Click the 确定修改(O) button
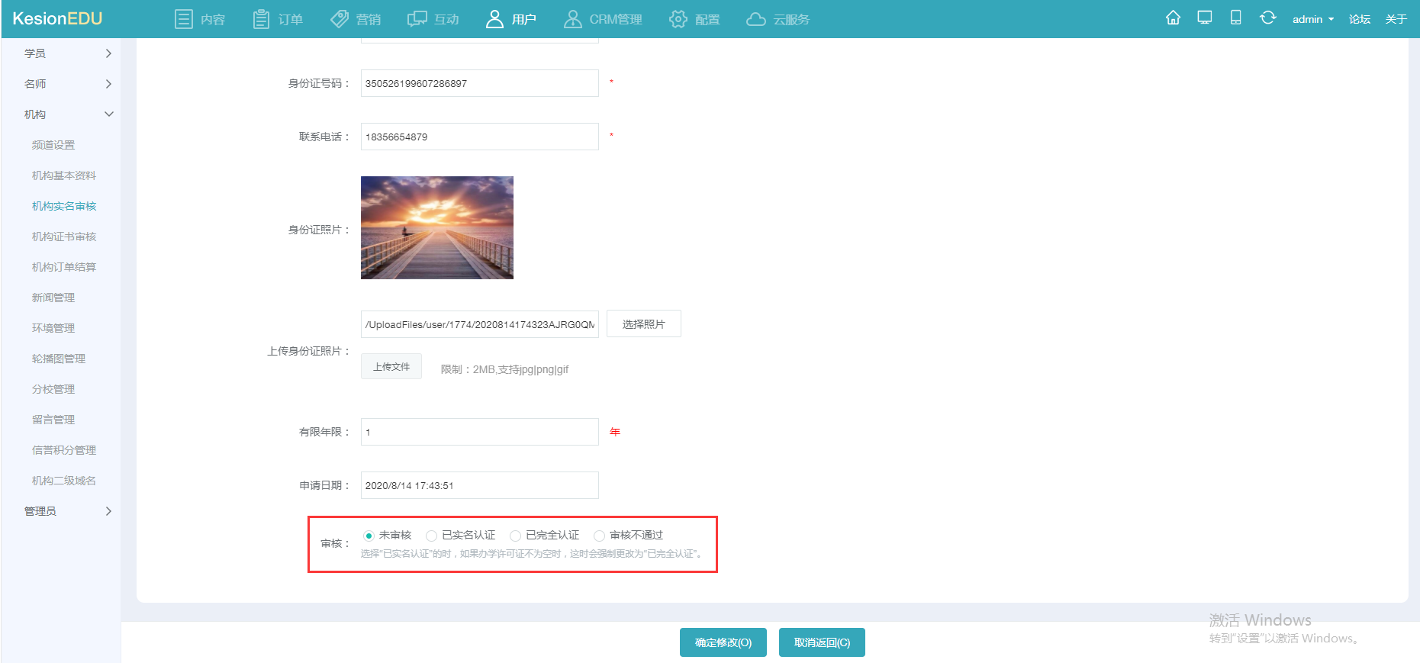Screen dimensions: 1420x663 pyautogui.click(x=723, y=642)
